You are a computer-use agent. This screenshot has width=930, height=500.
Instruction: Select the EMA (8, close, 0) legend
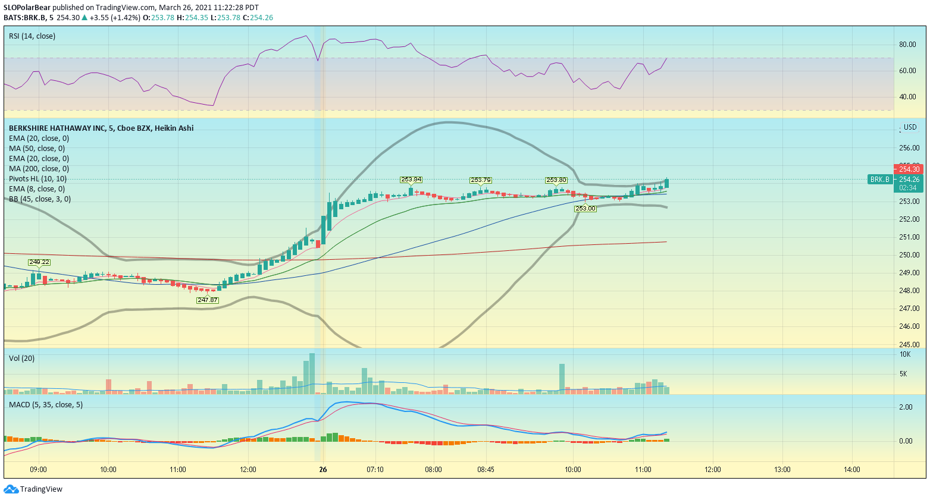tap(37, 189)
